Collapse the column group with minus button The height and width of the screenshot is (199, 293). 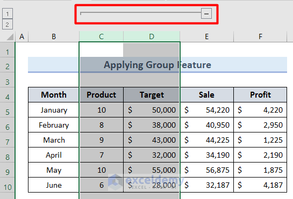point(206,13)
